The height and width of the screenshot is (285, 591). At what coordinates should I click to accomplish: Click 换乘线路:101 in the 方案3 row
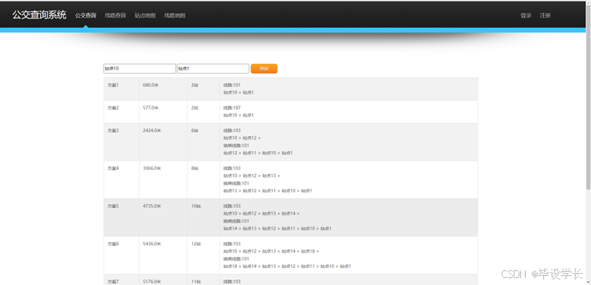[236, 145]
